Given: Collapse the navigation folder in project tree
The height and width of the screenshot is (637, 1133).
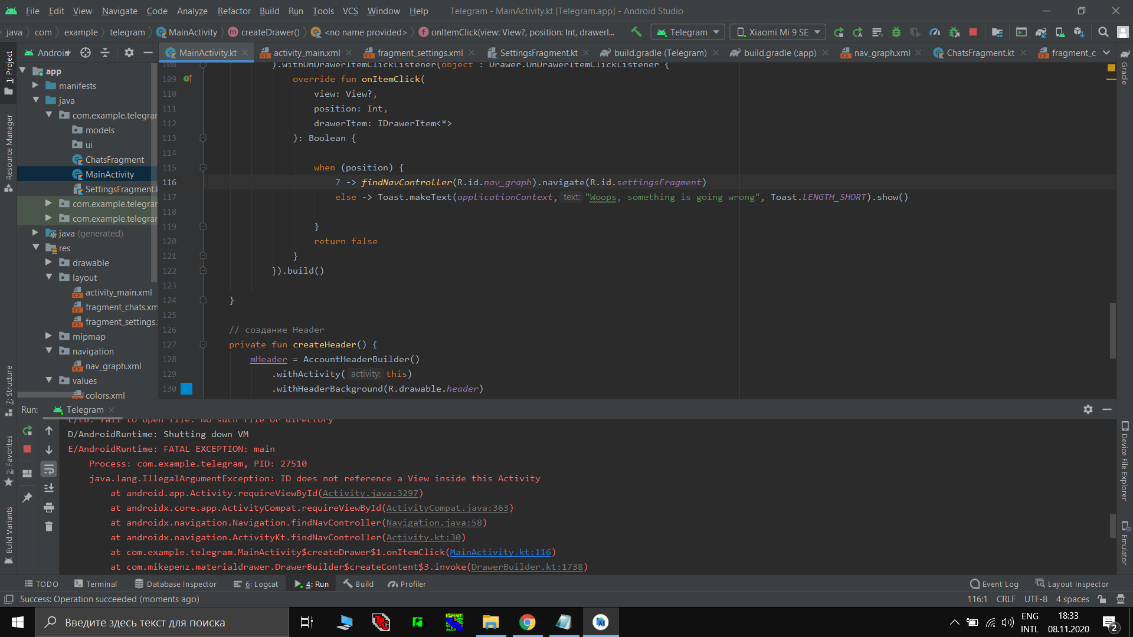Looking at the screenshot, I should tap(49, 351).
